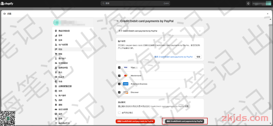The width and height of the screenshot is (273, 126).
Task: Click the 测试模式 heading text
Action: [x=122, y=102]
